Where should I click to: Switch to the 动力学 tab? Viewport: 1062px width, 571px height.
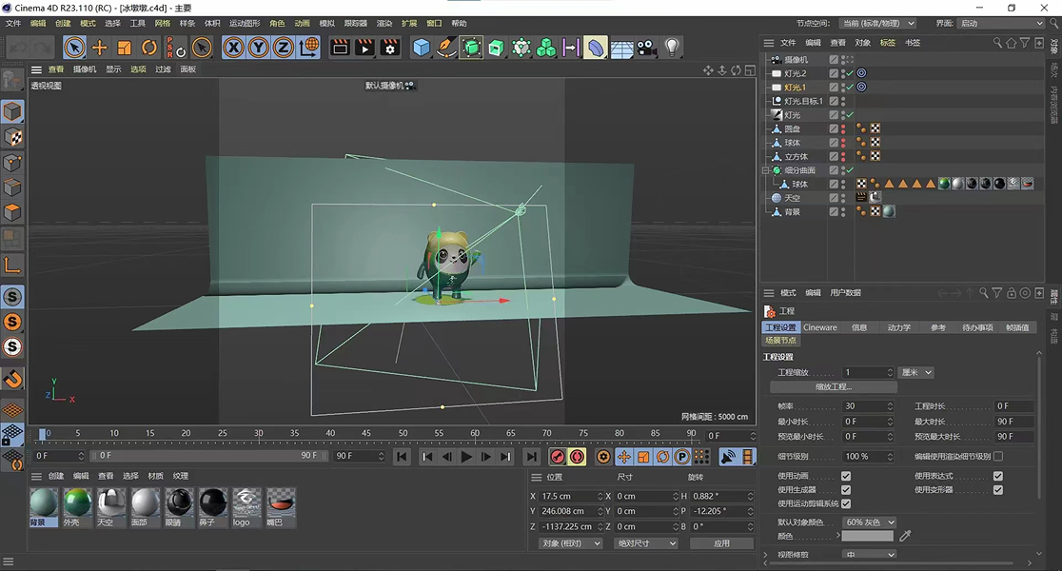click(898, 327)
